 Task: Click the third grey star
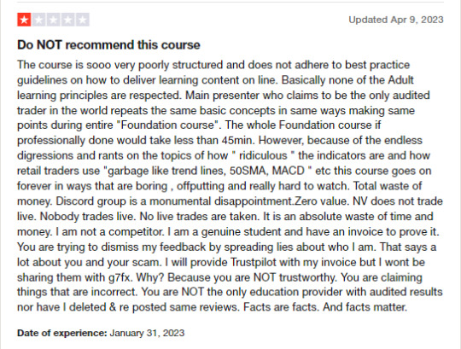point(53,20)
